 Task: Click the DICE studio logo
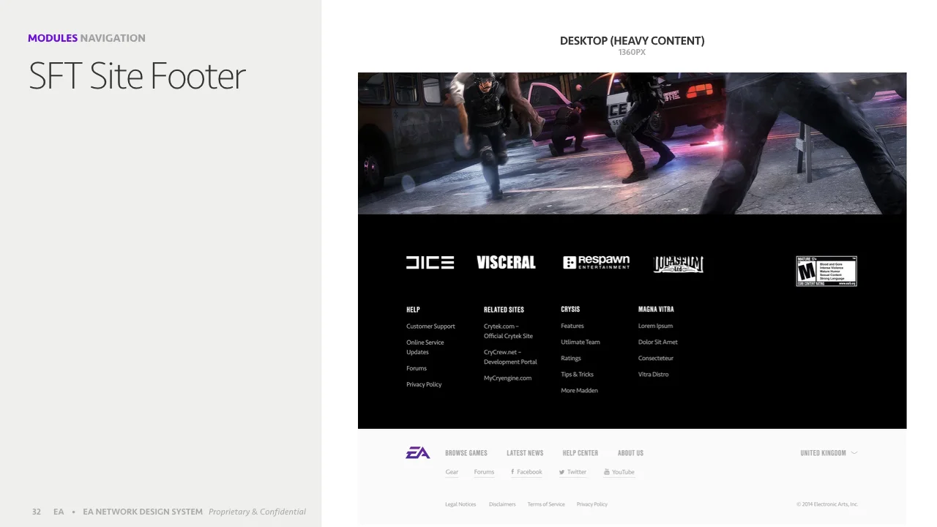(430, 263)
